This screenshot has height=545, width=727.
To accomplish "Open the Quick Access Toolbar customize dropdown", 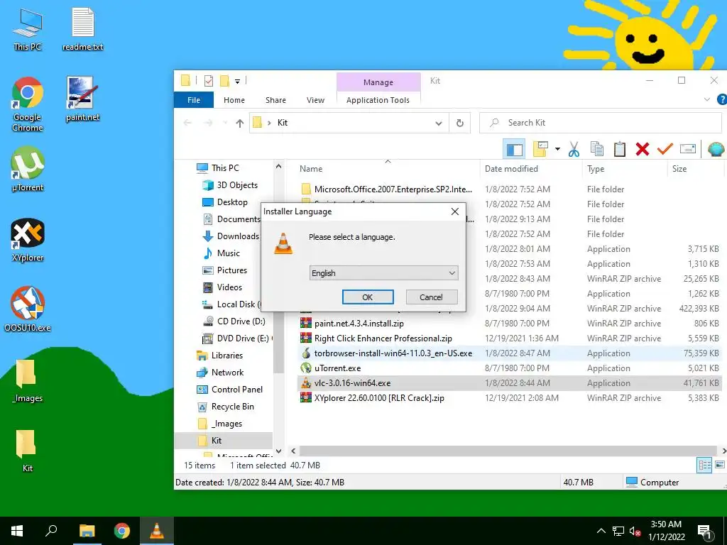I will coord(237,82).
